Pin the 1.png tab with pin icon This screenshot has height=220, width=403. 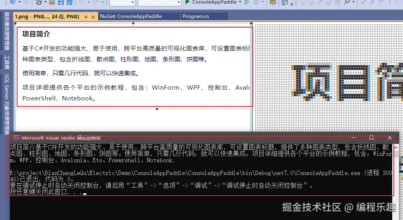(x=86, y=17)
